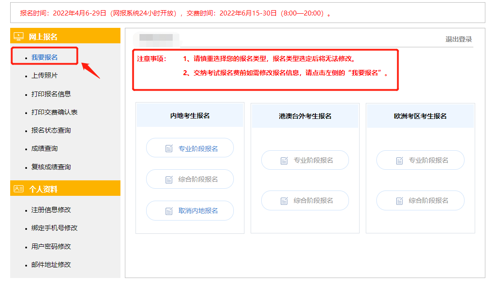Open 复核成绩查询 menu item

pyautogui.click(x=51, y=167)
